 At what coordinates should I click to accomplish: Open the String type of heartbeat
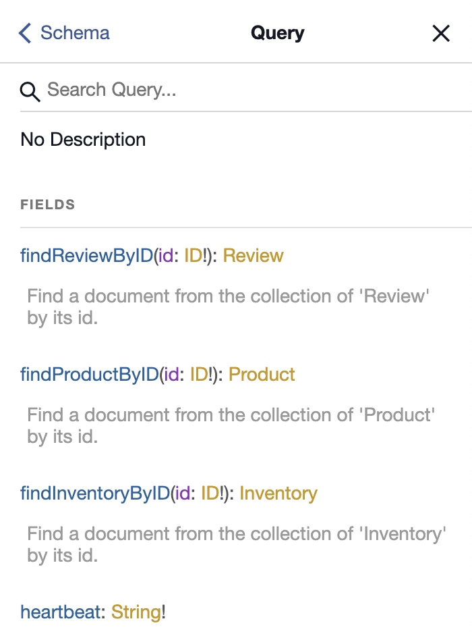[136, 612]
